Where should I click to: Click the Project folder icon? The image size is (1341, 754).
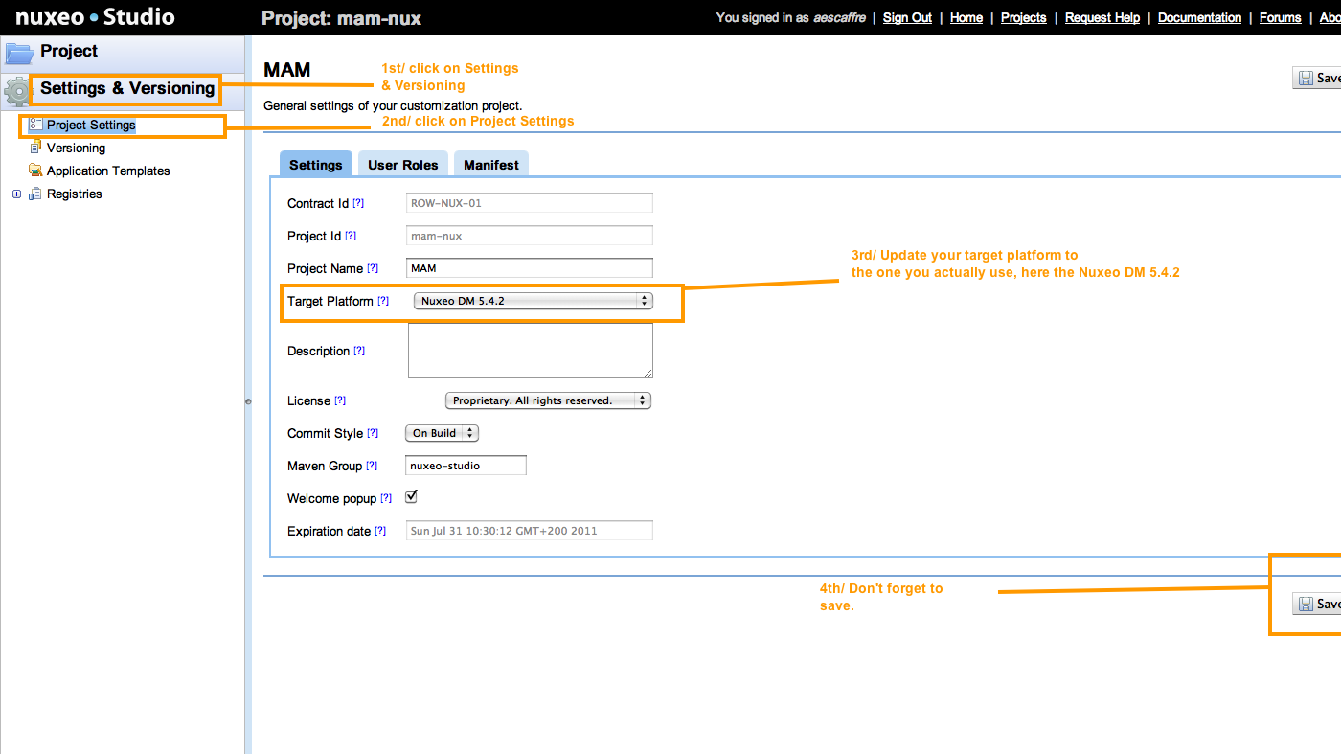point(19,52)
